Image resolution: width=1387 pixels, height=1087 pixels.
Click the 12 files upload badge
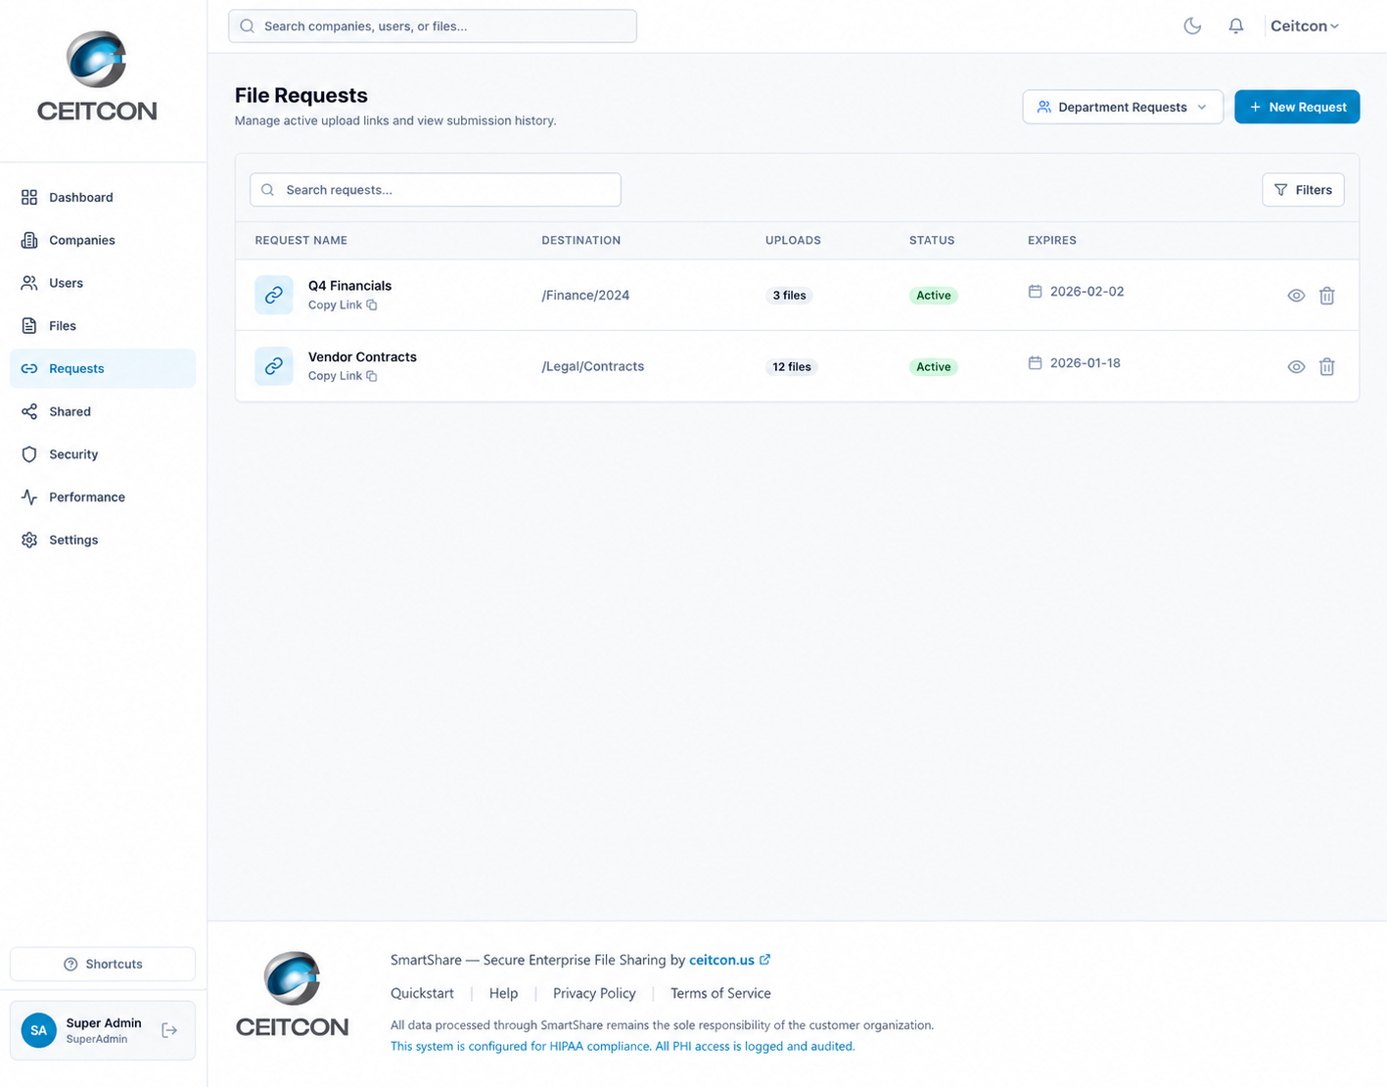(x=792, y=367)
